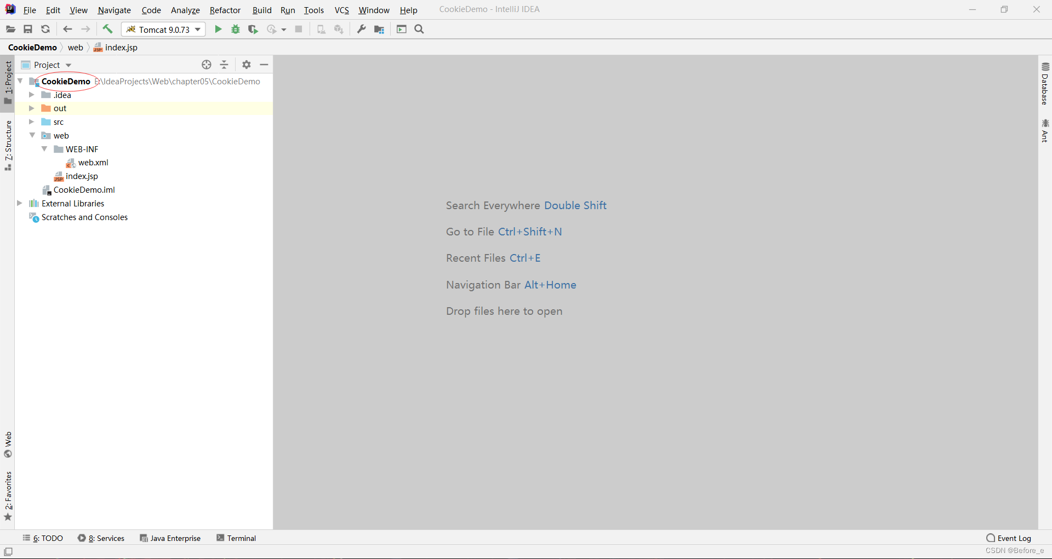Toggle the Structure side tab
1052x559 pixels.
pyautogui.click(x=8, y=145)
